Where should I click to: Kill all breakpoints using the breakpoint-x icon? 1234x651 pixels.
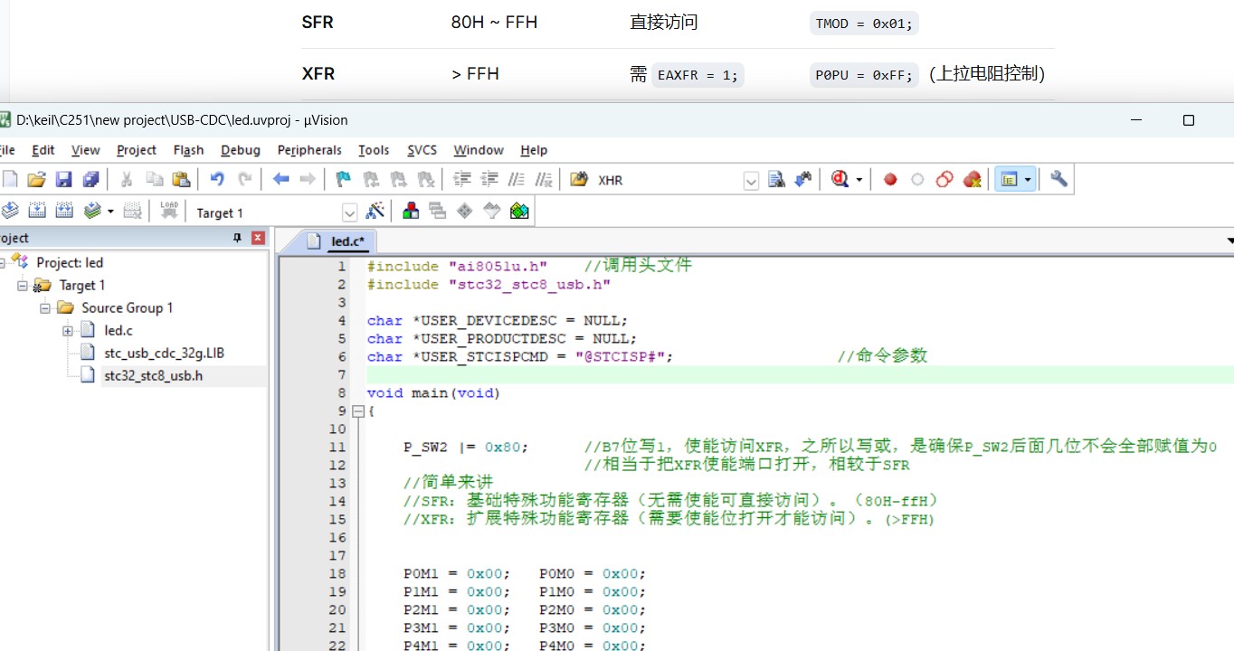tap(973, 179)
